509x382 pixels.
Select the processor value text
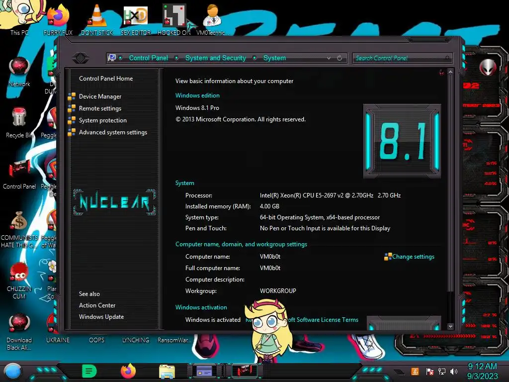click(x=330, y=195)
